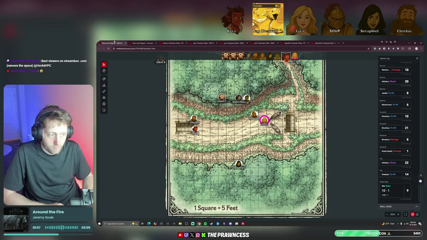Click the red dice button
427x240 pixels.
pos(413,214)
